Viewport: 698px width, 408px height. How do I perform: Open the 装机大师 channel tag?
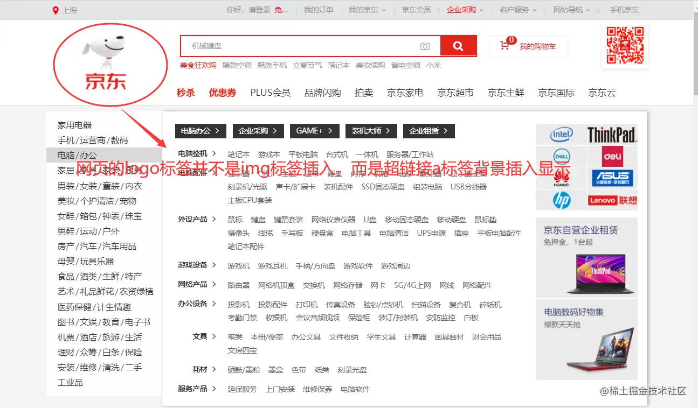click(371, 131)
